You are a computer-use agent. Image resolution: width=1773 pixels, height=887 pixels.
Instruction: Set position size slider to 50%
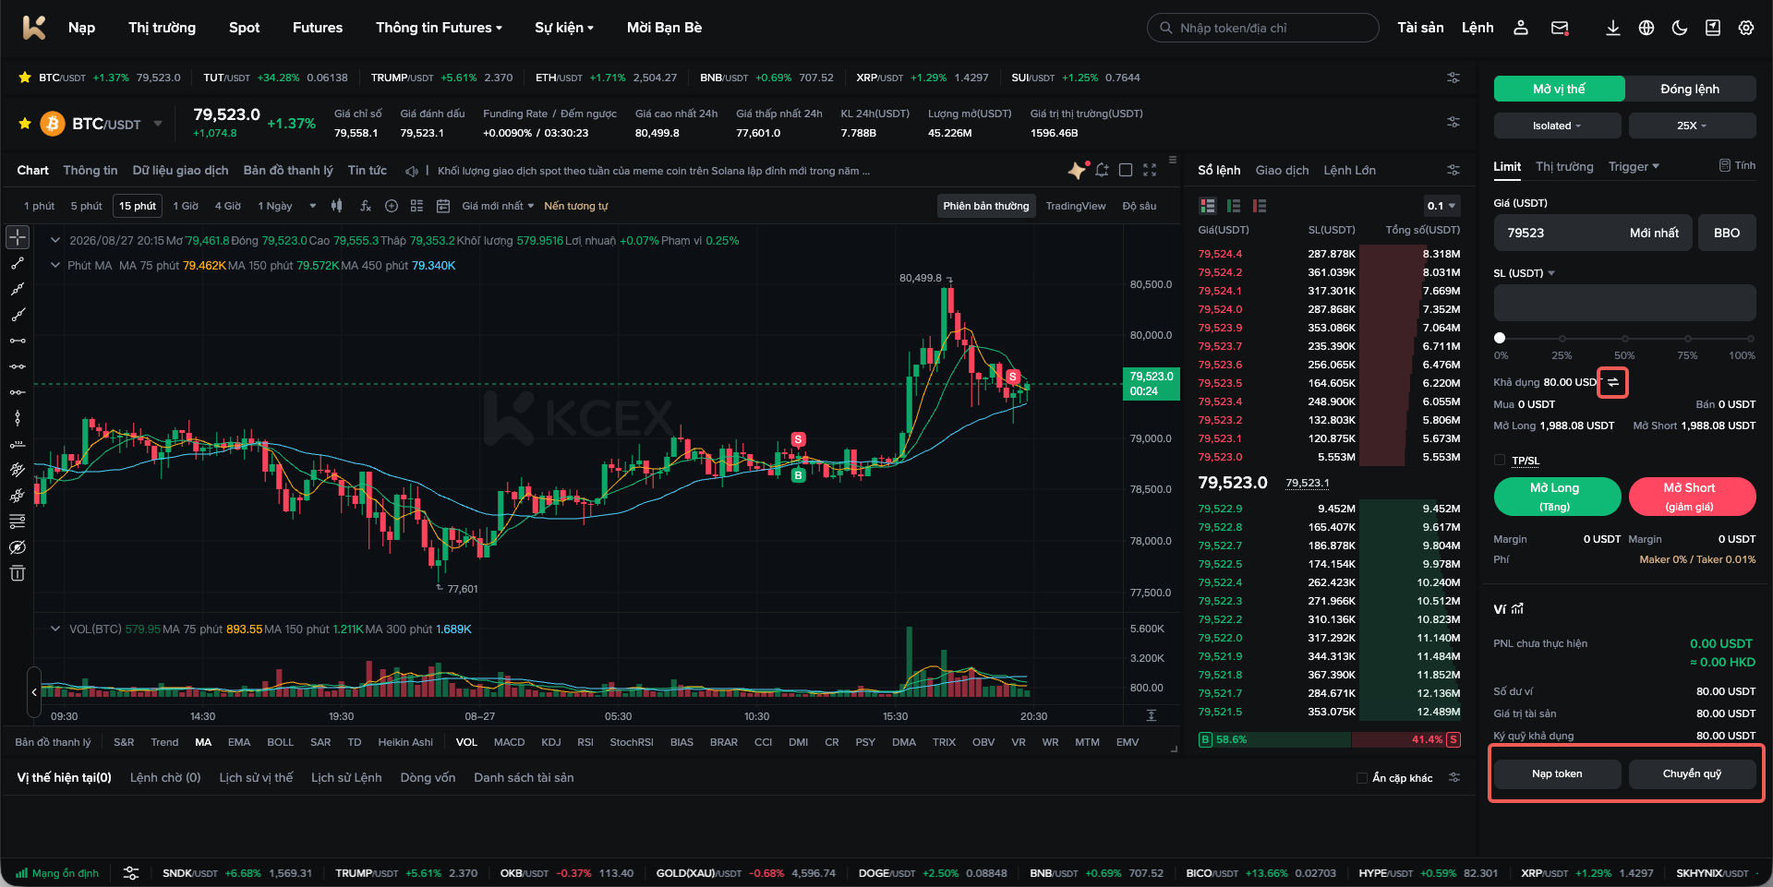tap(1624, 339)
